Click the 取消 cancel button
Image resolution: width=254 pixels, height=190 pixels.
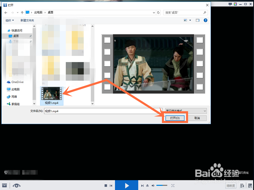[x=197, y=118]
